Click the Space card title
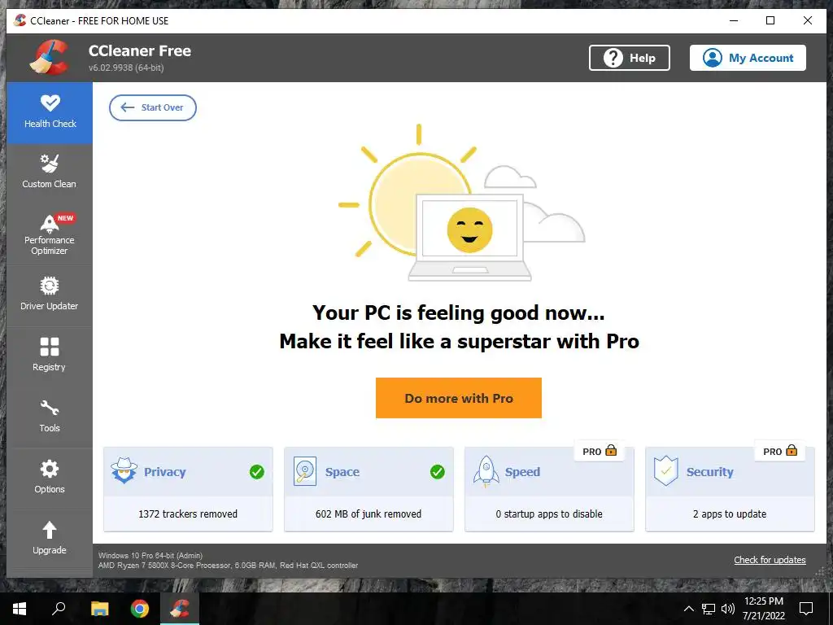 click(342, 472)
